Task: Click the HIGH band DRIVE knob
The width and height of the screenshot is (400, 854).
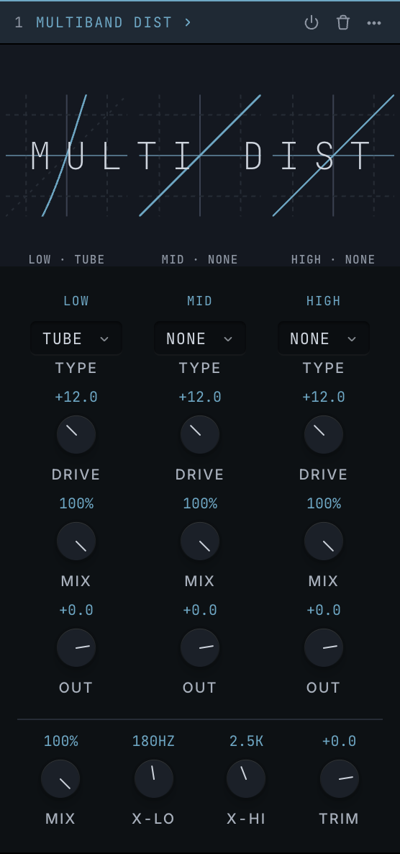Action: click(x=324, y=435)
